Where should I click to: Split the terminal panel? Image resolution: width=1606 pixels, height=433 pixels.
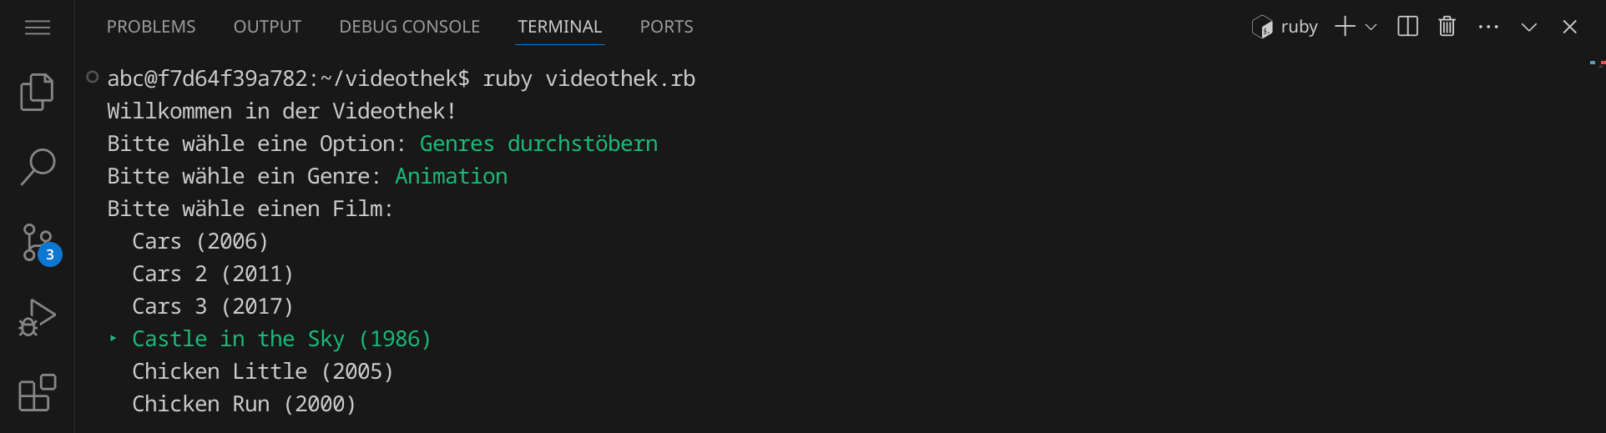click(x=1407, y=27)
